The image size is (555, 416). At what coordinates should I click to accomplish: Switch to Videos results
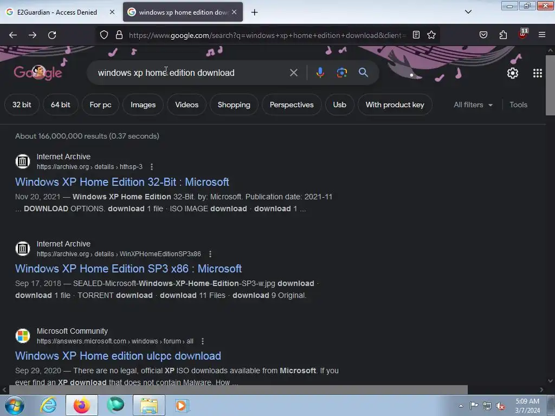[x=186, y=105]
